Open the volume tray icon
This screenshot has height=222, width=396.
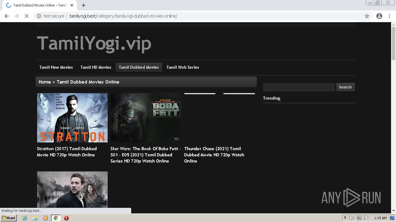click(352, 218)
